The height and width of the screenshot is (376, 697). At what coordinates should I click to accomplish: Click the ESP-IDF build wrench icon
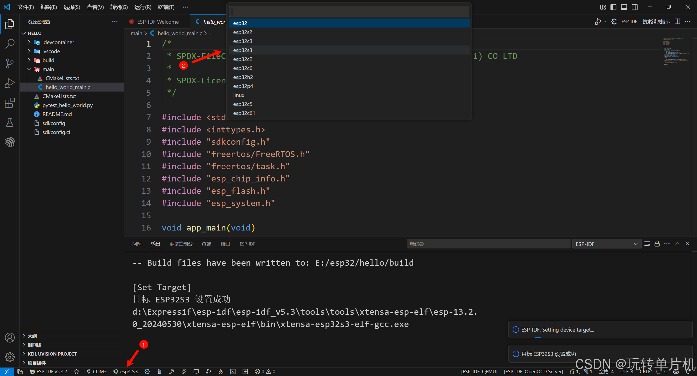point(172,371)
